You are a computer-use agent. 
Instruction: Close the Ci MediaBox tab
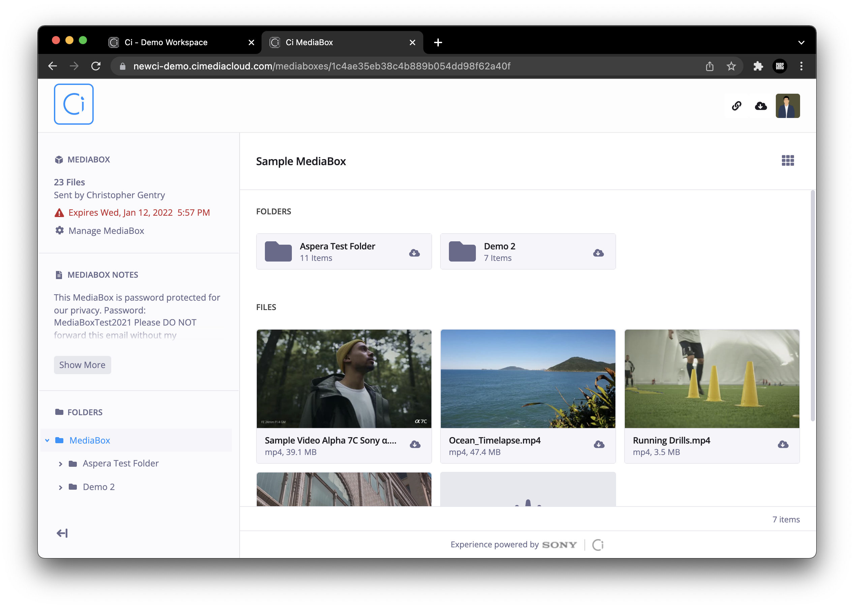tap(413, 42)
